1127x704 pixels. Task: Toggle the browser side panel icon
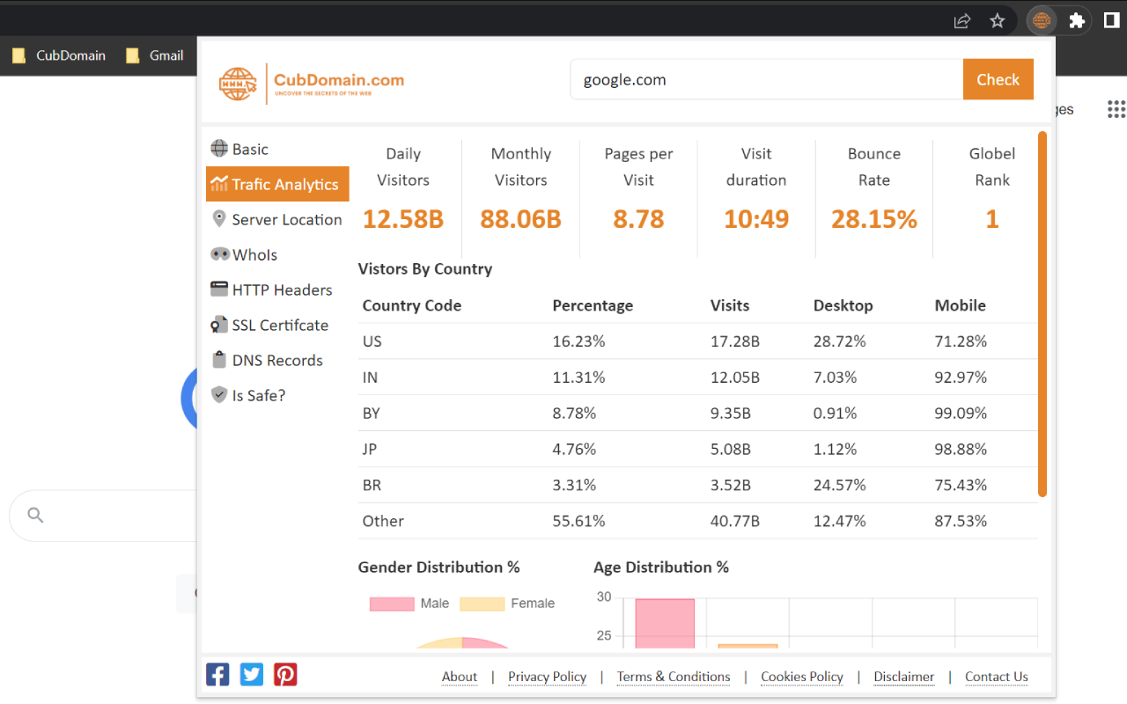1112,20
